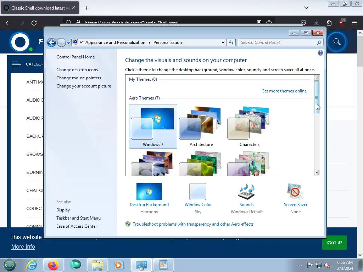Show hidden tray icons arrow
The height and width of the screenshot is (272, 363).
click(x=301, y=265)
